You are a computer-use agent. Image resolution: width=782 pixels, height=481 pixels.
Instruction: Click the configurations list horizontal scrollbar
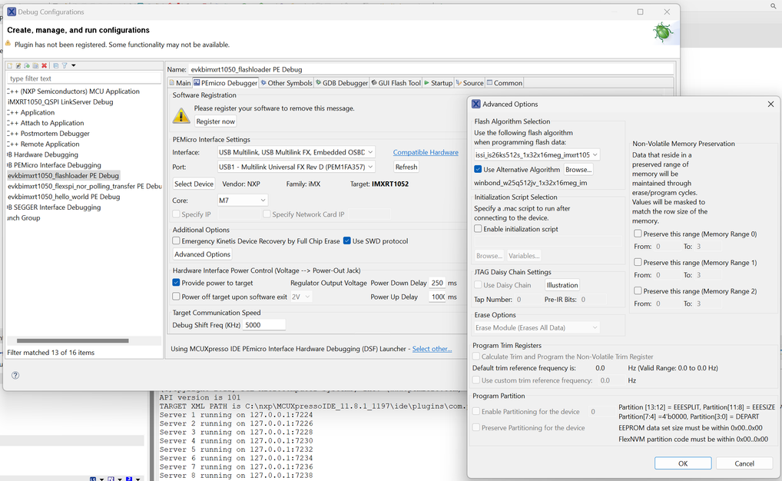[x=72, y=341]
